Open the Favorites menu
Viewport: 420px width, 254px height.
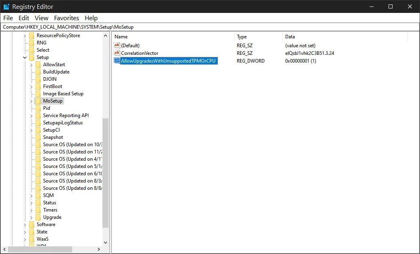point(67,18)
